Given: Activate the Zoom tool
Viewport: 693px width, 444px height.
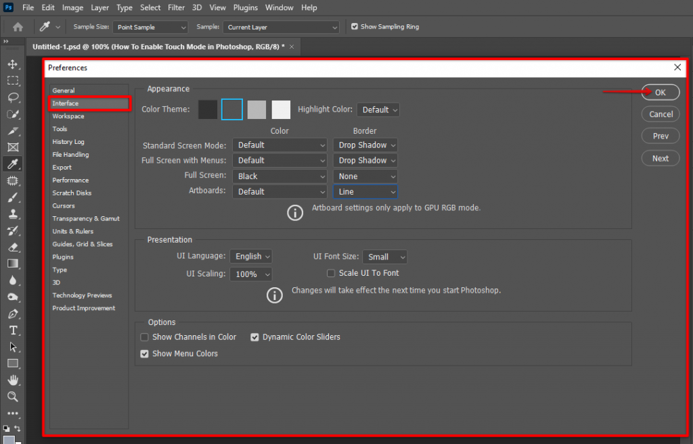Looking at the screenshot, I should coord(14,397).
